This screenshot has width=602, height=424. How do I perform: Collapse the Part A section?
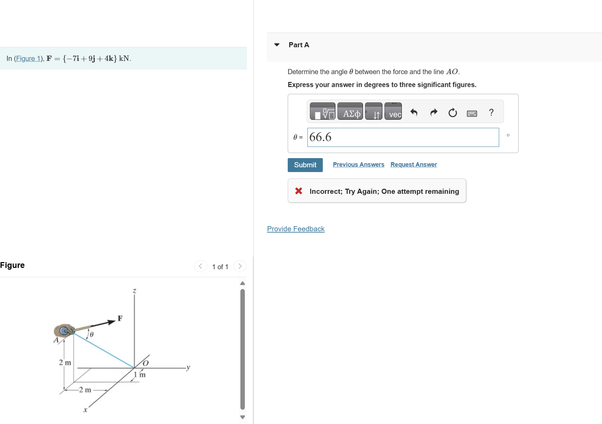(276, 45)
